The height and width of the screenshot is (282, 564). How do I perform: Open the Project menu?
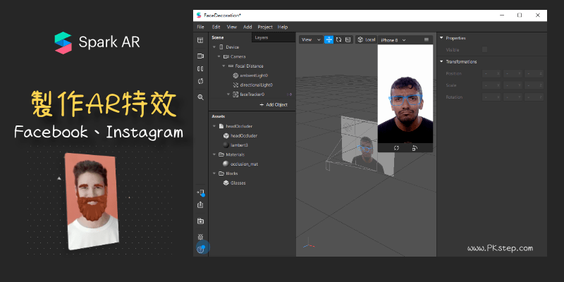265,27
